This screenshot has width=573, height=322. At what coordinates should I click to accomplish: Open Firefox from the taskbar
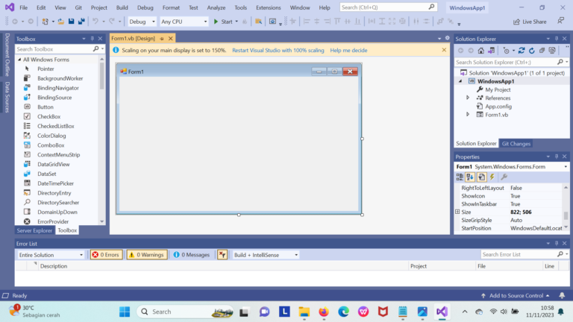point(324,312)
